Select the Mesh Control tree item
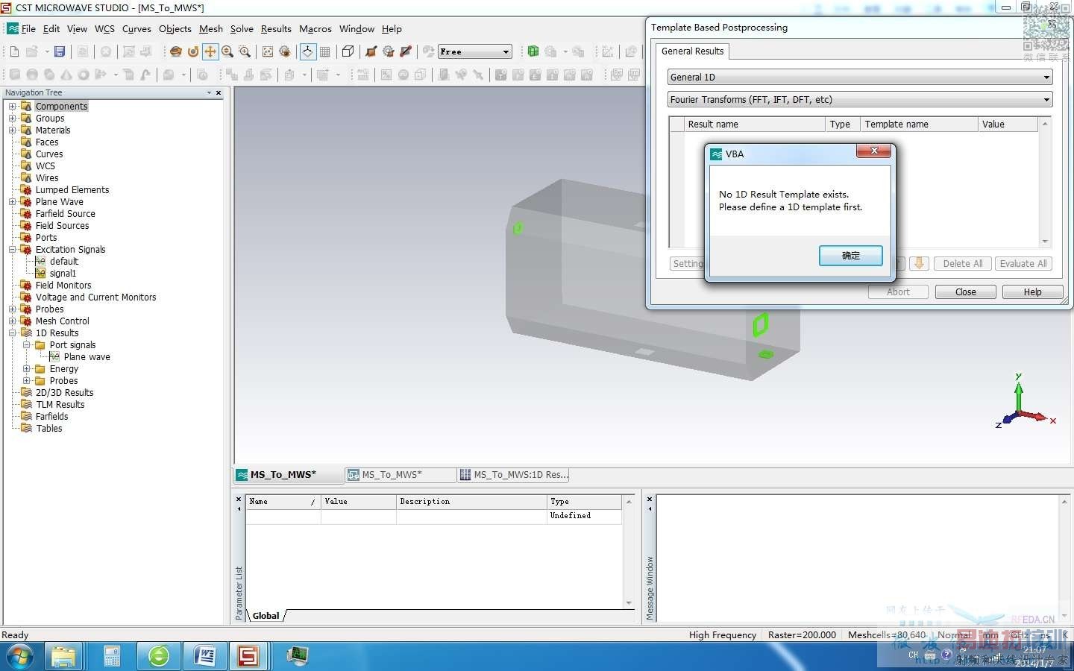 point(63,321)
